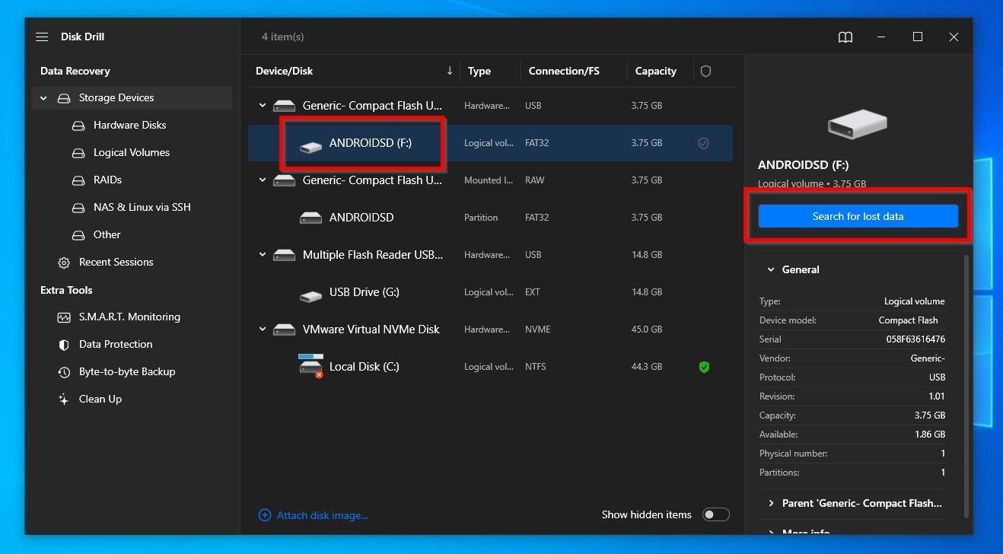Sort by Connection/FS column
The width and height of the screenshot is (1003, 554).
click(x=564, y=71)
